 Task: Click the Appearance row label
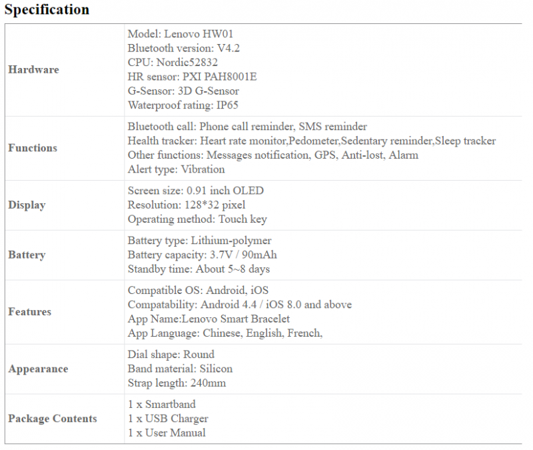(38, 369)
